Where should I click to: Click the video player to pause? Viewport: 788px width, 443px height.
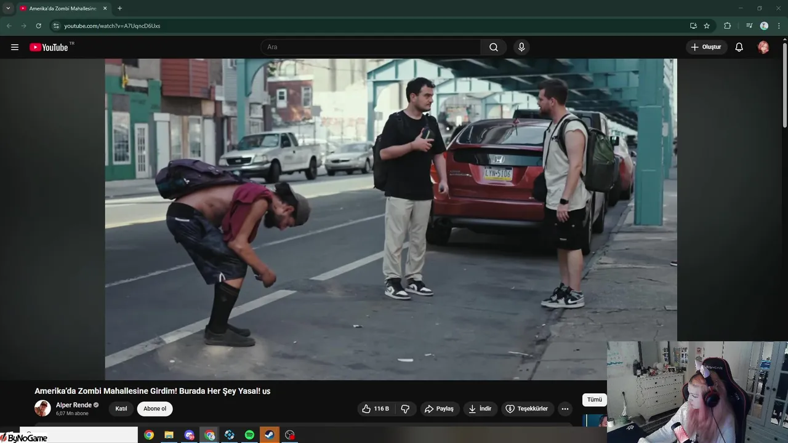pos(391,219)
